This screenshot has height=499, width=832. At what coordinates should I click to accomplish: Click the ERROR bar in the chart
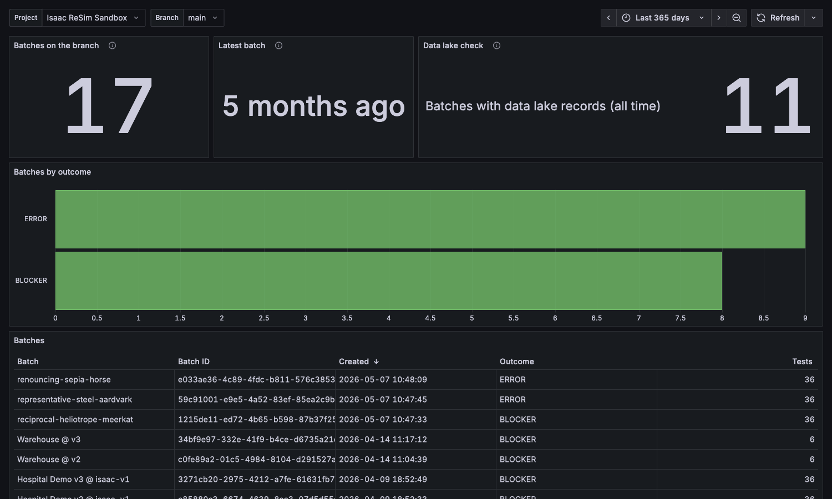coord(430,219)
